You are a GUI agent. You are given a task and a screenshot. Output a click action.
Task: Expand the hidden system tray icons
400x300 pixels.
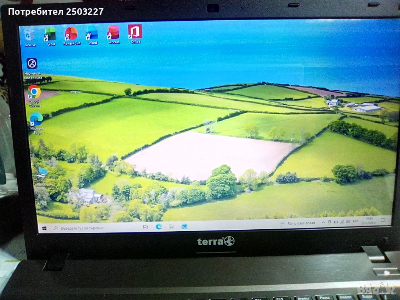pos(323,222)
